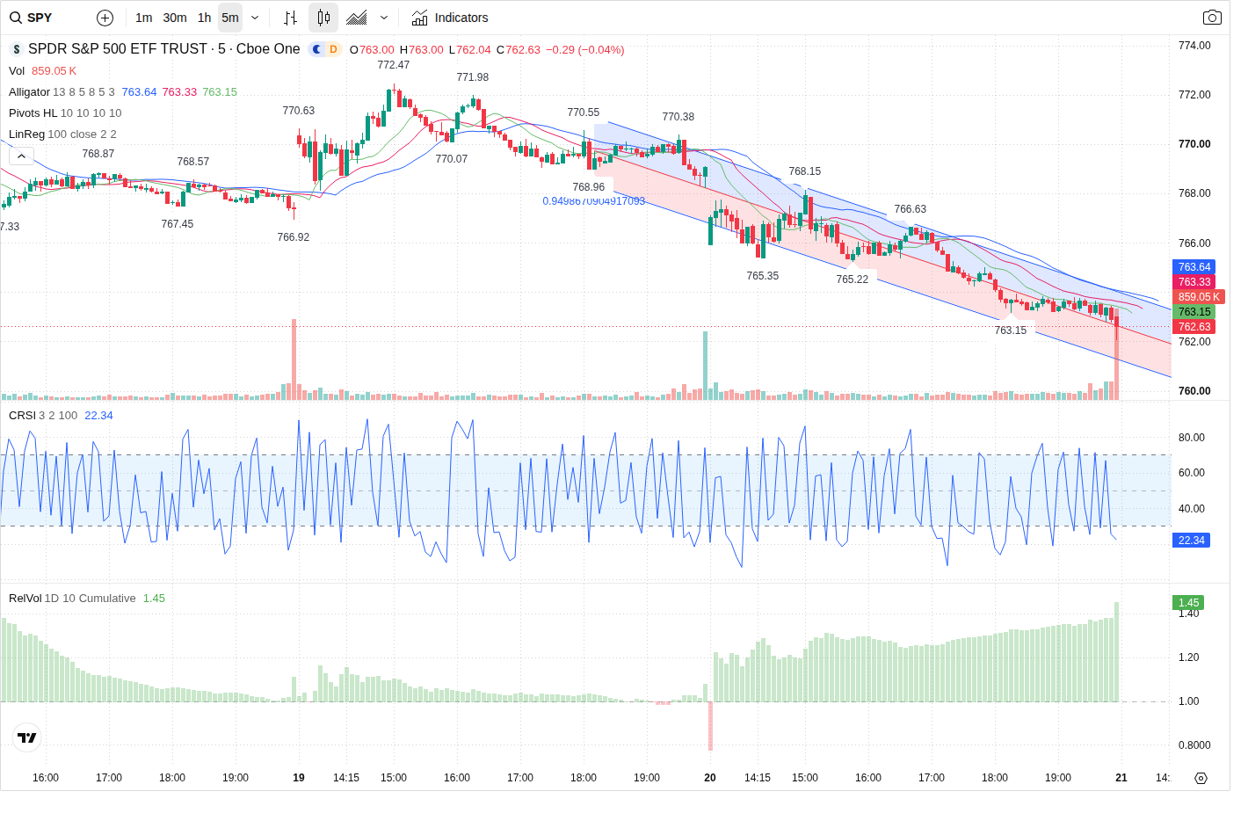The image size is (1248, 835).
Task: Switch to 1h timeframe
Action: pyautogui.click(x=205, y=18)
